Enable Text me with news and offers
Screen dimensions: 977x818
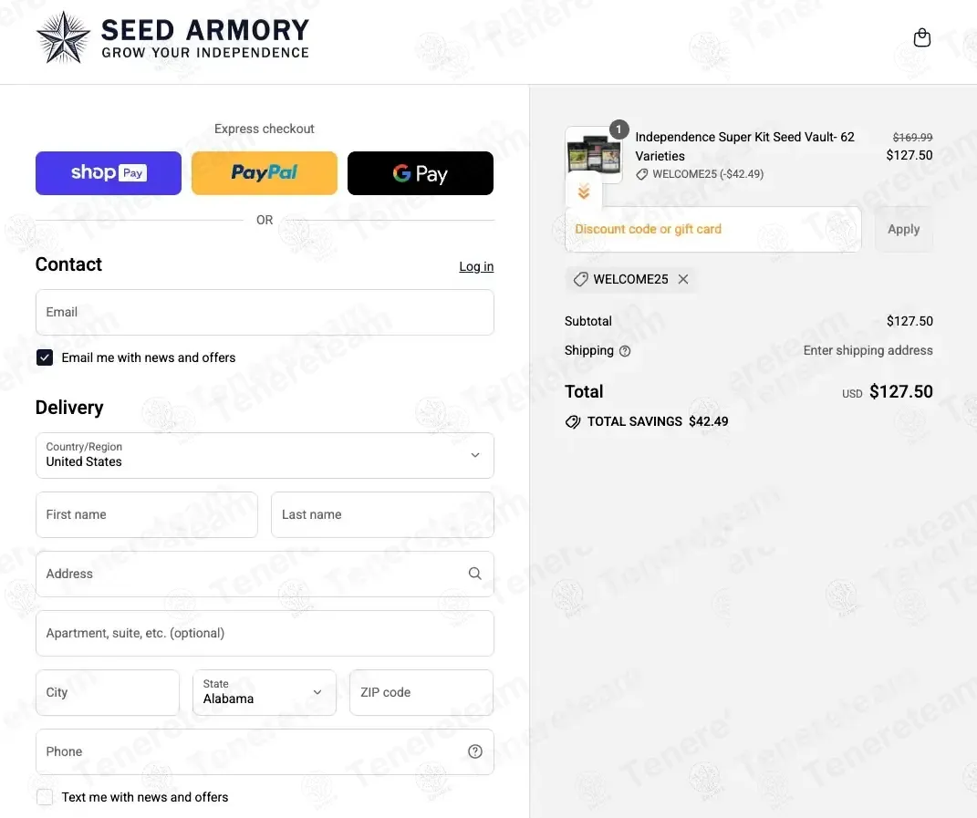[45, 797]
